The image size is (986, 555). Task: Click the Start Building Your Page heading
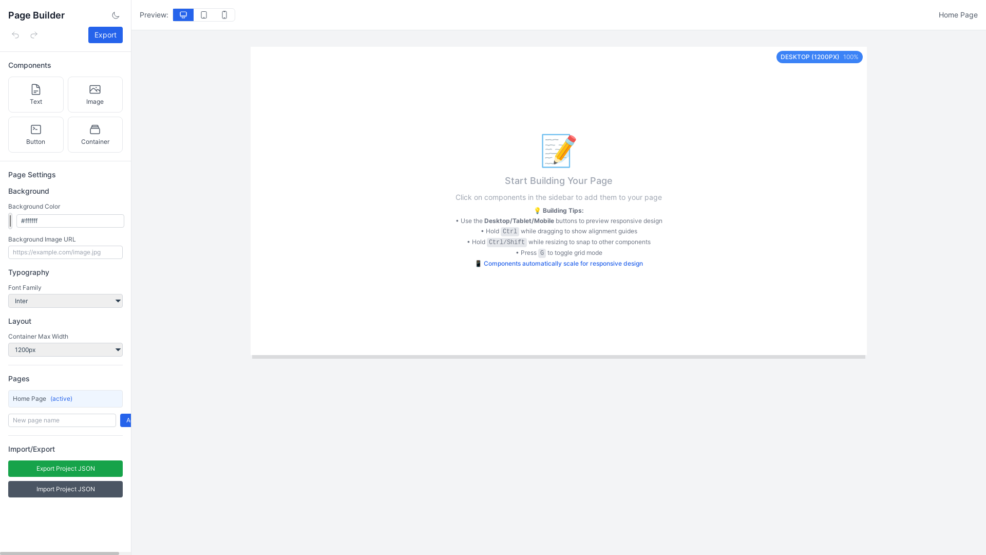click(558, 181)
